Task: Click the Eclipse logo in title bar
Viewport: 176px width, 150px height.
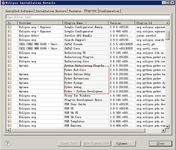Action: (x=3, y=3)
